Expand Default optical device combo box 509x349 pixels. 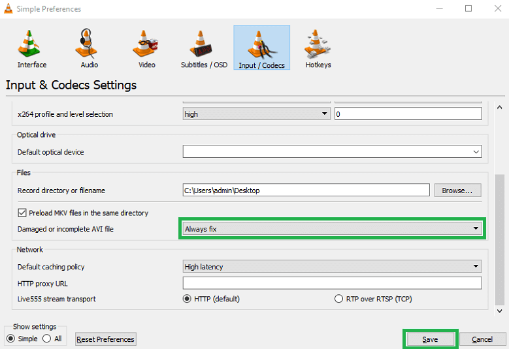click(332, 151)
